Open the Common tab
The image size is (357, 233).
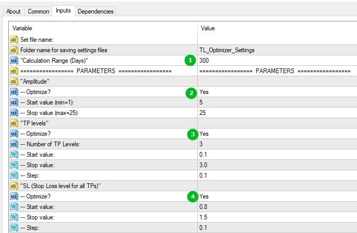pyautogui.click(x=38, y=11)
